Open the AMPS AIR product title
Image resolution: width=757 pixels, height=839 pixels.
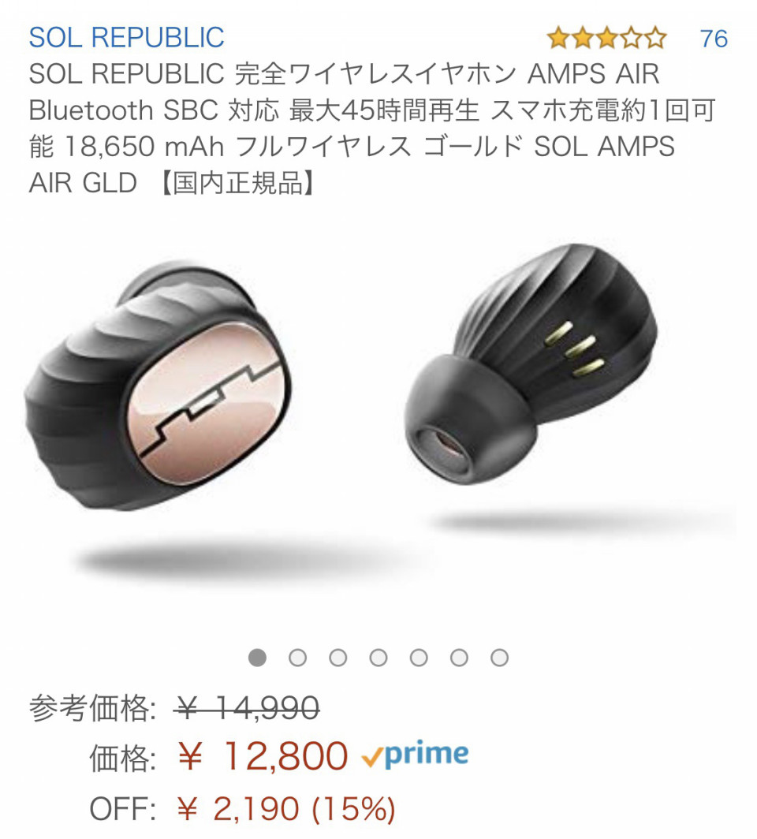[372, 128]
